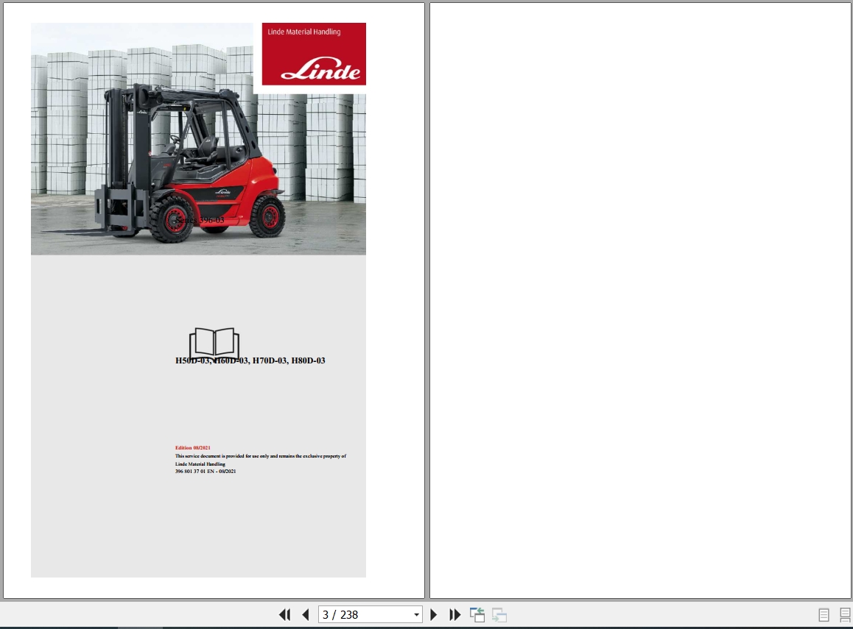Go to the next page
The image size is (853, 629).
point(434,614)
